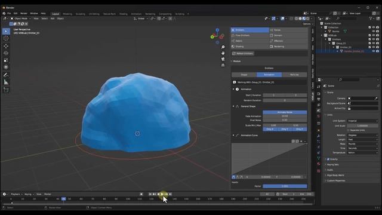This screenshot has height=215, width=382.
Task: Switch to the Sculpting workspace tab
Action: (81, 14)
